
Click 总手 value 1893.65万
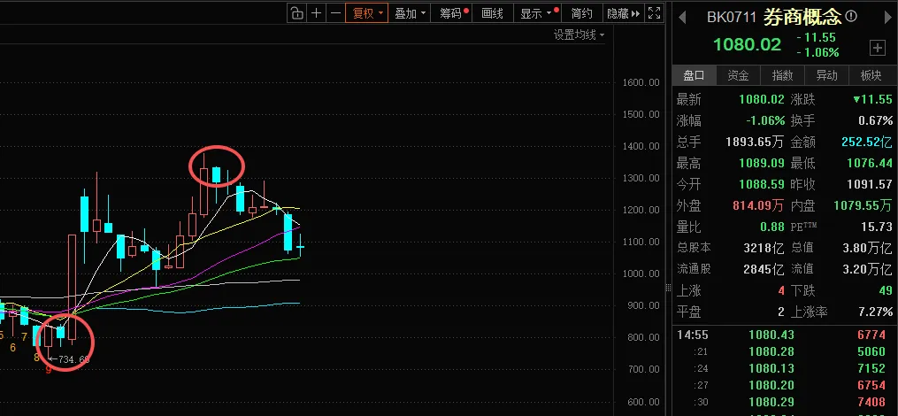pos(755,143)
